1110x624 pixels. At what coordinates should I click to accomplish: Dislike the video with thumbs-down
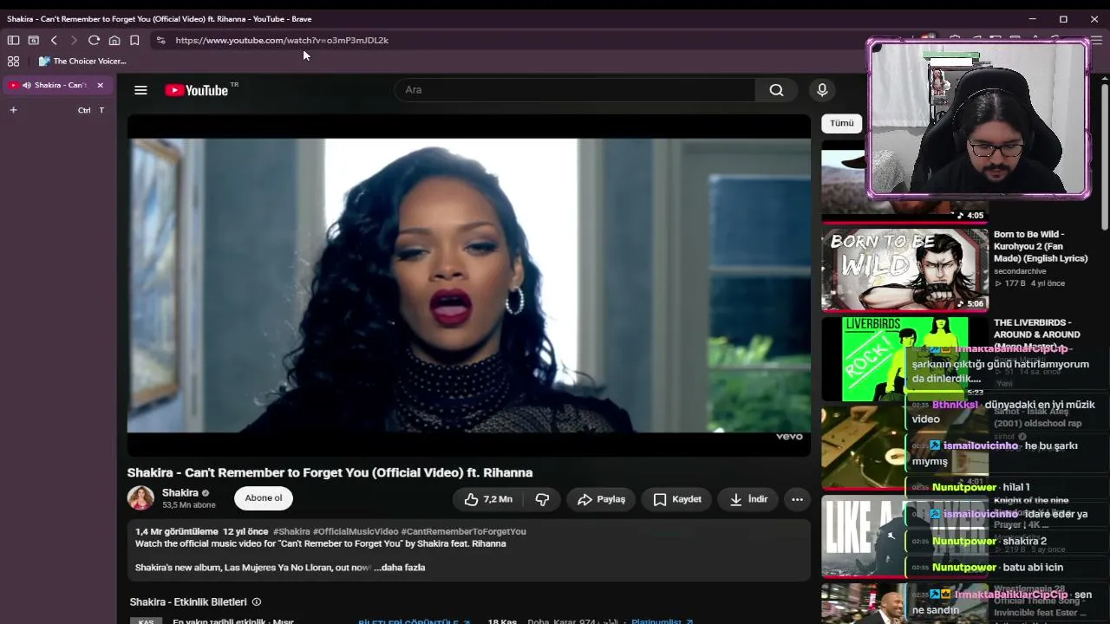click(x=542, y=499)
